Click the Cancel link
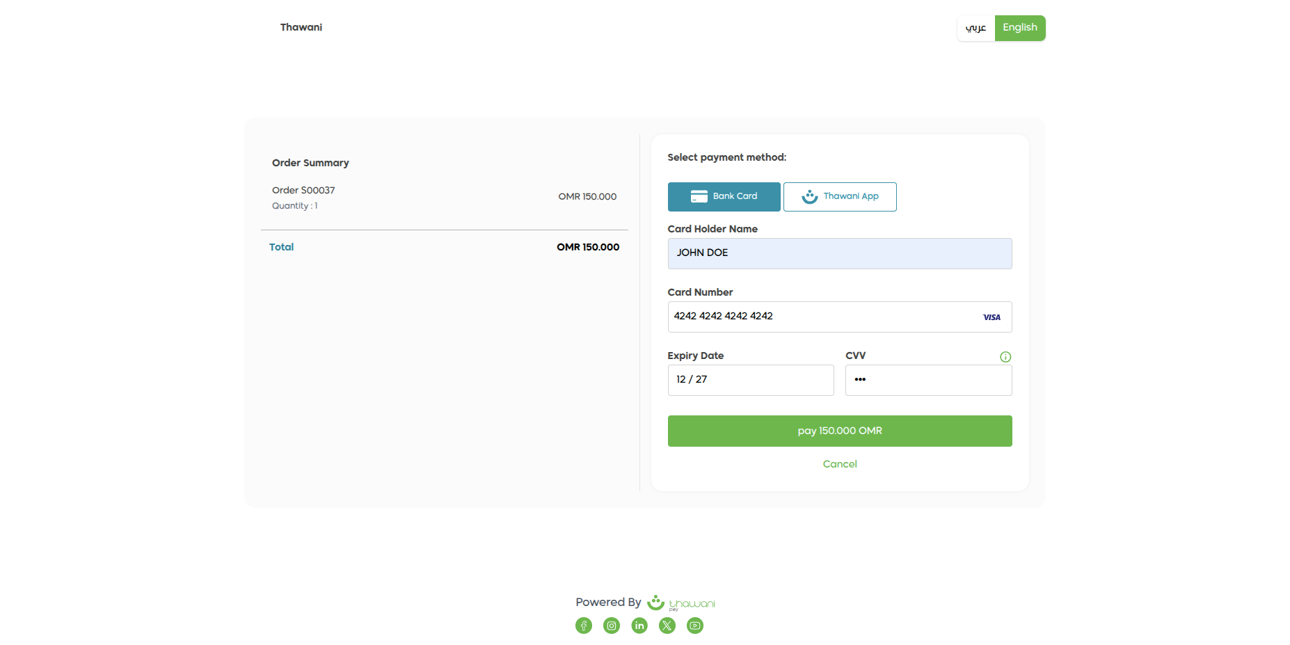The image size is (1290, 645). tap(840, 464)
